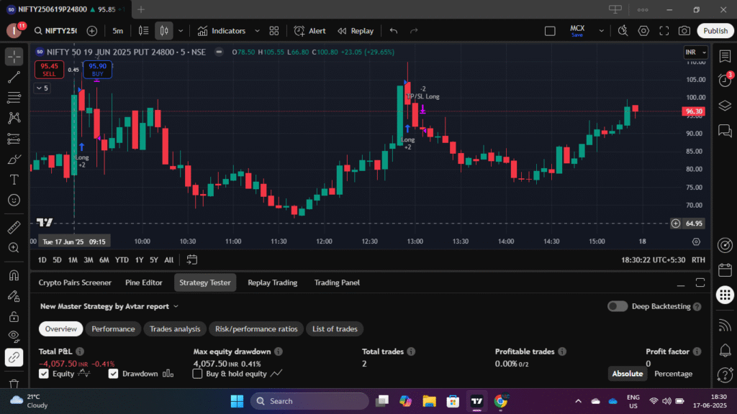Open the Fibonacci retracement tools
Viewport: 737px width, 414px height.
pyautogui.click(x=14, y=98)
